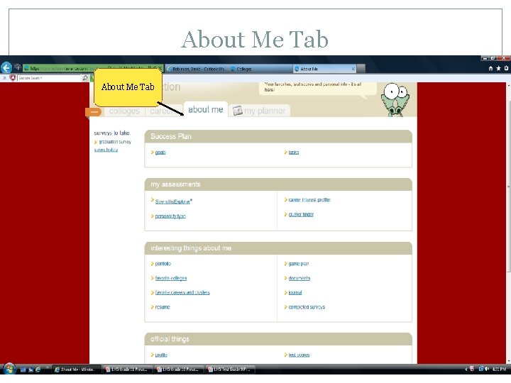The image size is (511, 383).
Task: Open favorite careers and clusters link
Action: point(182,292)
